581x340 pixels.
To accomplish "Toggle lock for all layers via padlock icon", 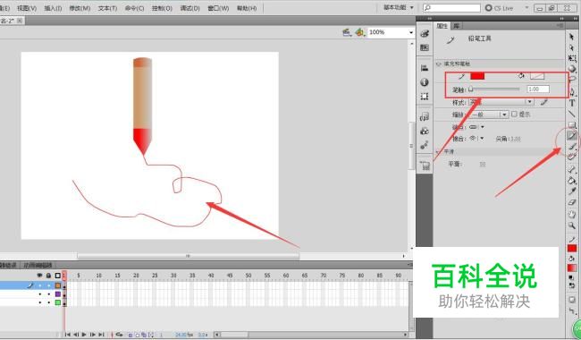I will pos(48,276).
